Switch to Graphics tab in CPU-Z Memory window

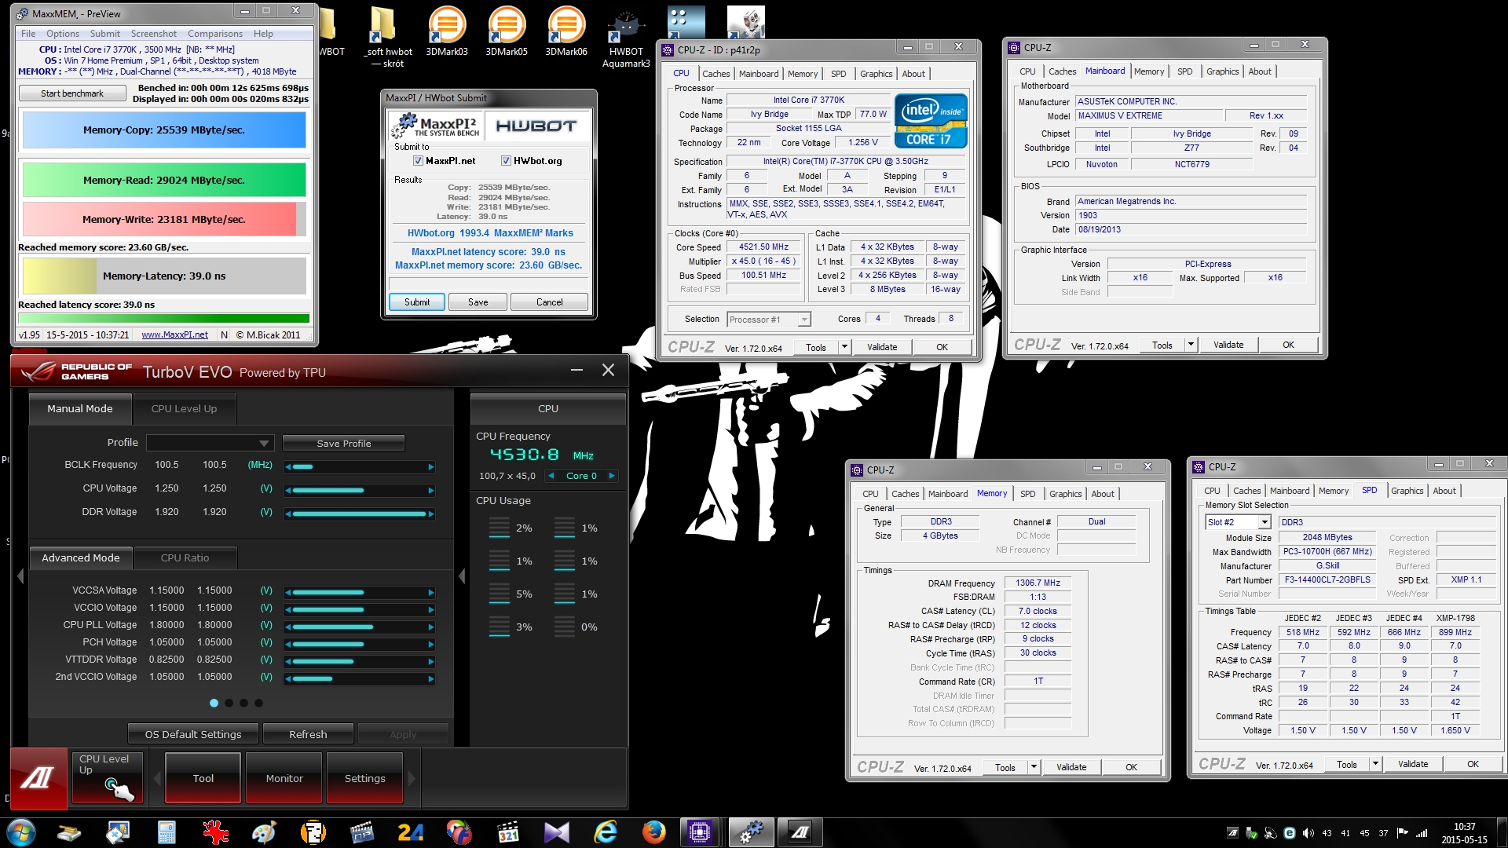(x=1065, y=494)
